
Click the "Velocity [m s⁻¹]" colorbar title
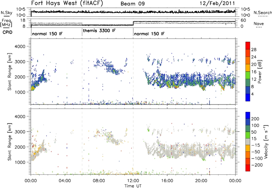point(266,142)
